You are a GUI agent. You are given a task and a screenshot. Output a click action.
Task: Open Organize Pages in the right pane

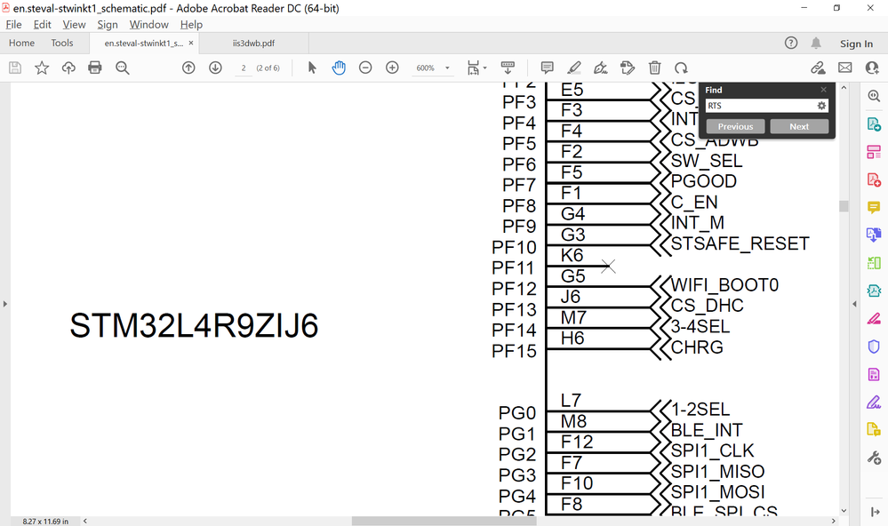[x=874, y=263]
